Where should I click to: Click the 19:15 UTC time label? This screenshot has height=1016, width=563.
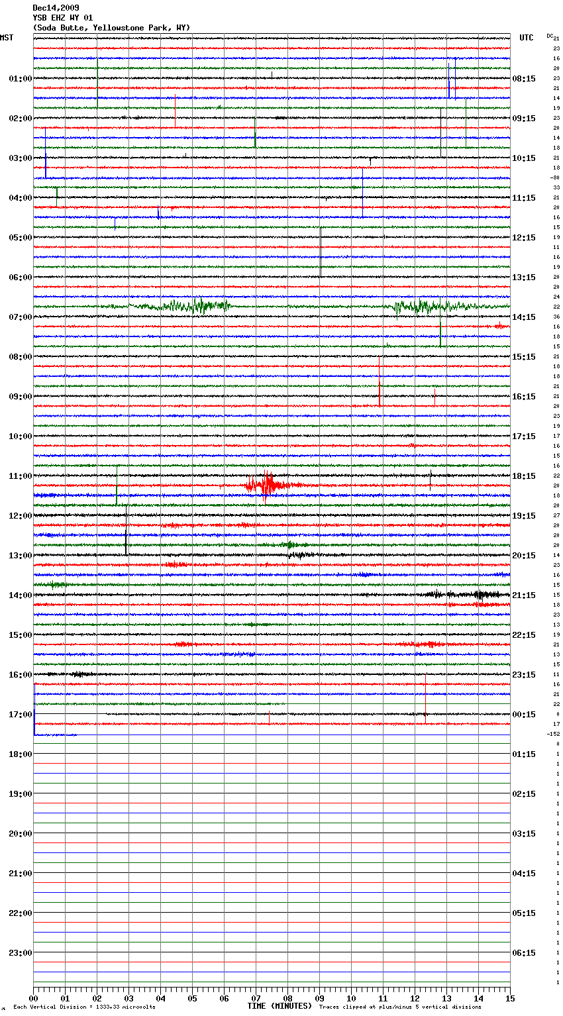(524, 516)
